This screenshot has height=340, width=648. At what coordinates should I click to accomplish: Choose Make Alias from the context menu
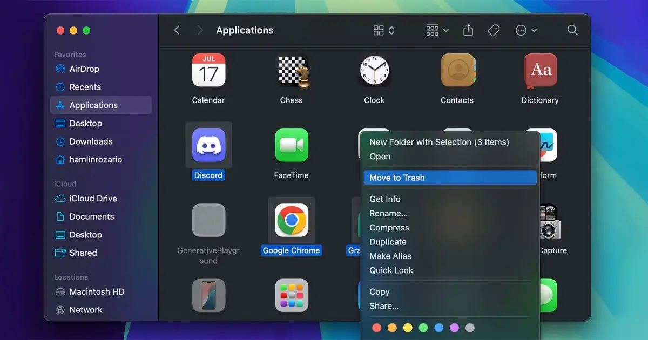450,256
